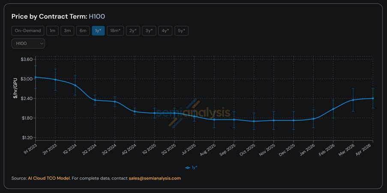This screenshot has width=387, height=193.
Task: Click the $1.80 y-axis label
Action: (27, 118)
